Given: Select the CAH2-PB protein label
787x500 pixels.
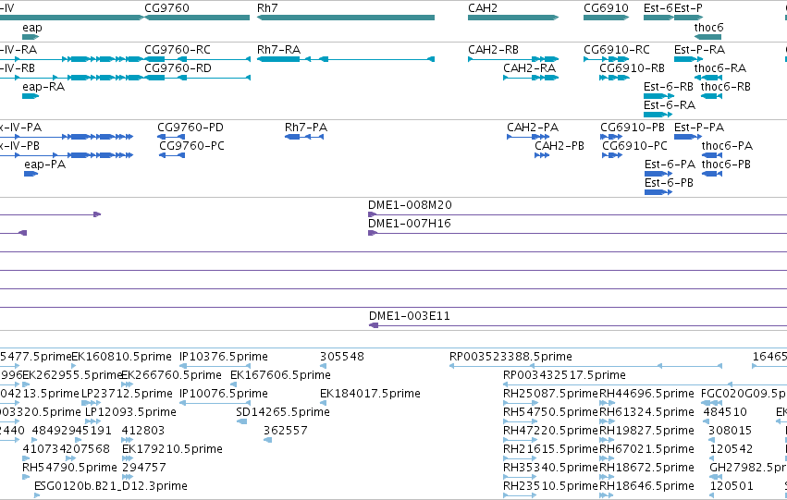Looking at the screenshot, I should (560, 146).
